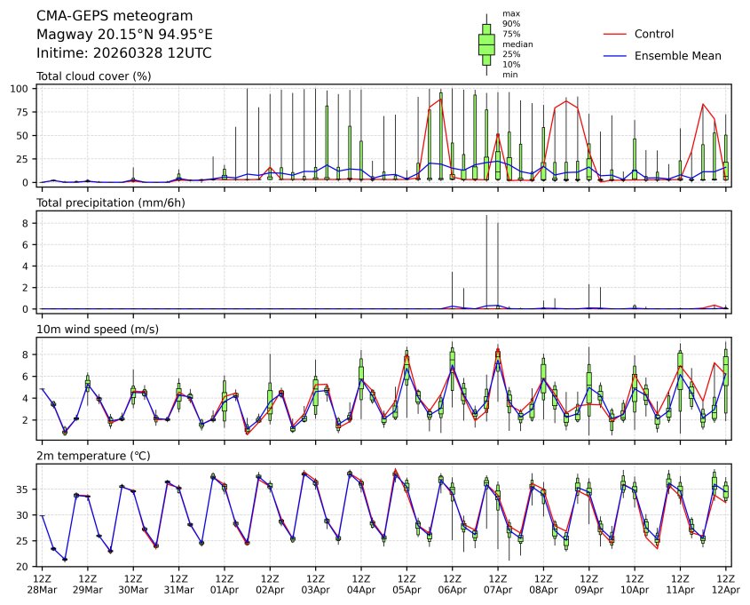This screenshot has width=750, height=605.
Task: Select the '12Z 05Apr' time axis label
Action: (407, 583)
